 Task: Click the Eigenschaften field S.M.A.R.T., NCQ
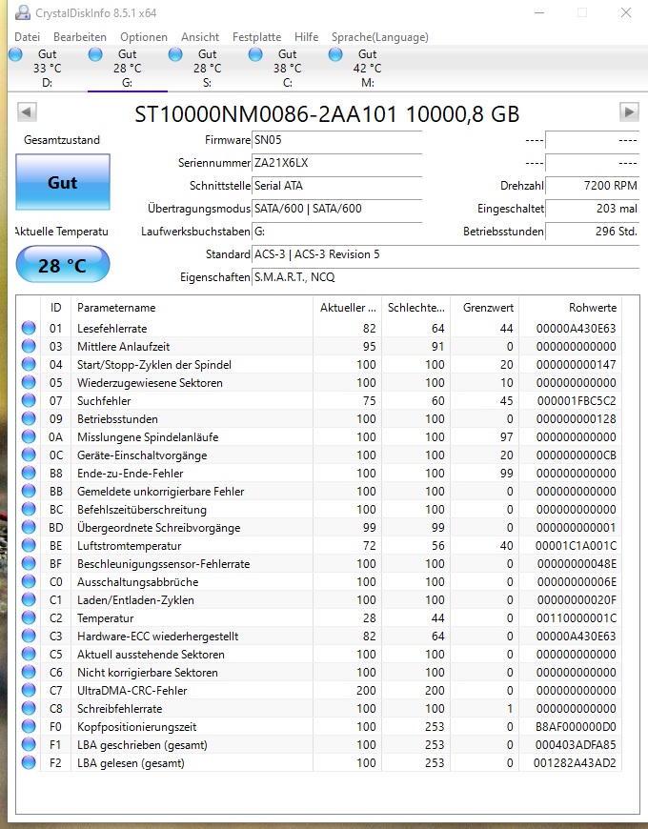446,276
